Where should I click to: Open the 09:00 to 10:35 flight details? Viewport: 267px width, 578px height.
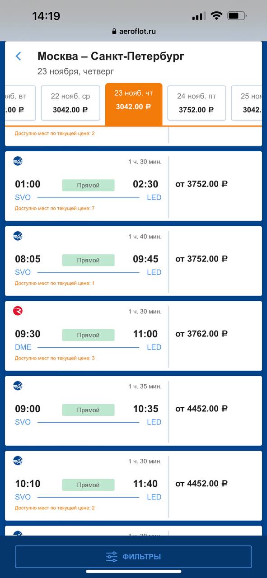coord(87,411)
